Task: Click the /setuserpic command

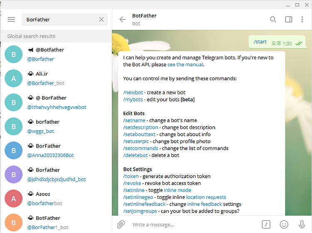Action: (136, 141)
